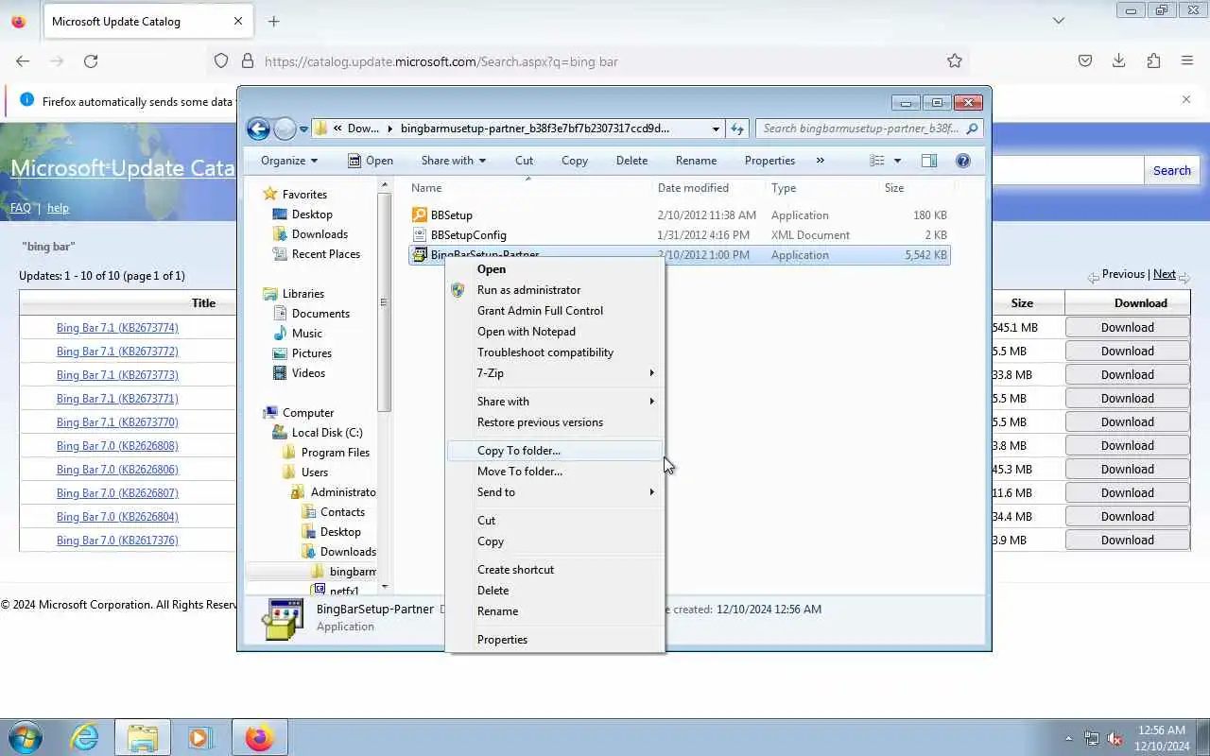Click Windows Media Player taskbar icon
Screen dimensions: 1210x756
(200, 737)
